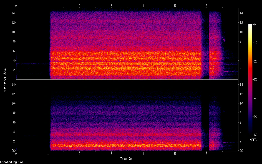Click "4" on the upper channel's right frequency axis
Viewport: 262px width, 164px height.
coord(240,61)
